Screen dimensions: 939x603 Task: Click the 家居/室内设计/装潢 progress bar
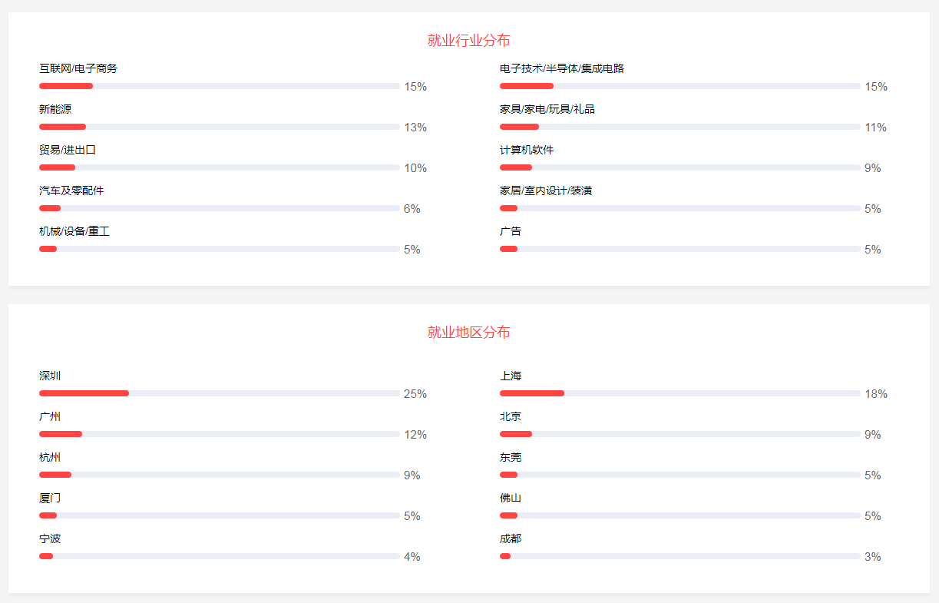pyautogui.click(x=679, y=208)
